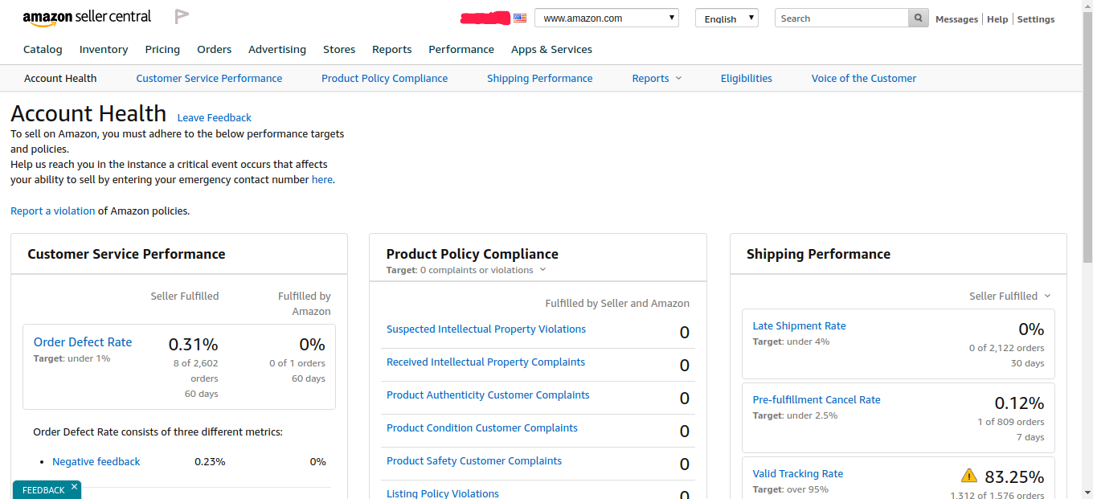The height and width of the screenshot is (499, 1093).
Task: Click the Valid Tracking Rate warning icon
Action: point(968,475)
